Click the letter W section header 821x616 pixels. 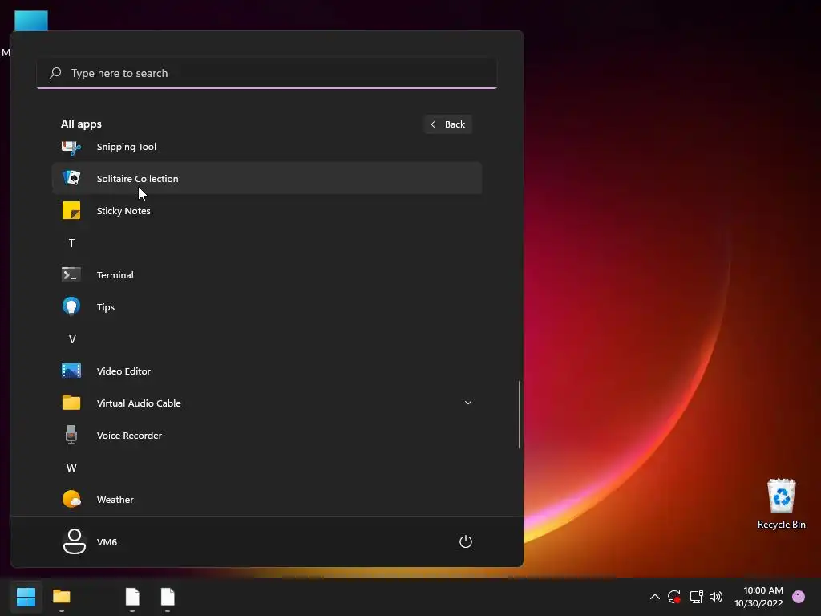point(71,468)
